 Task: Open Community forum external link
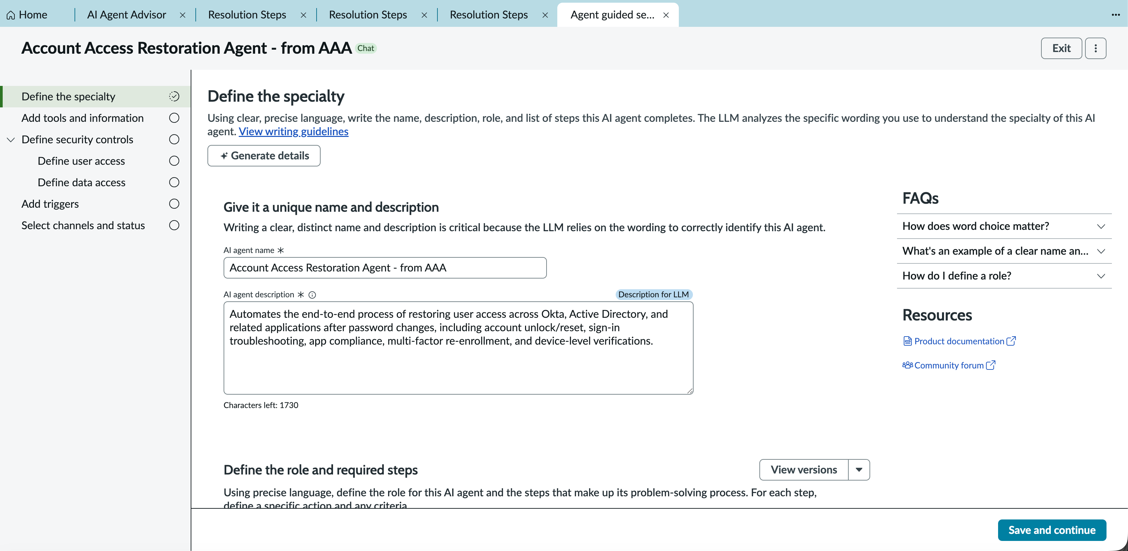tap(949, 365)
